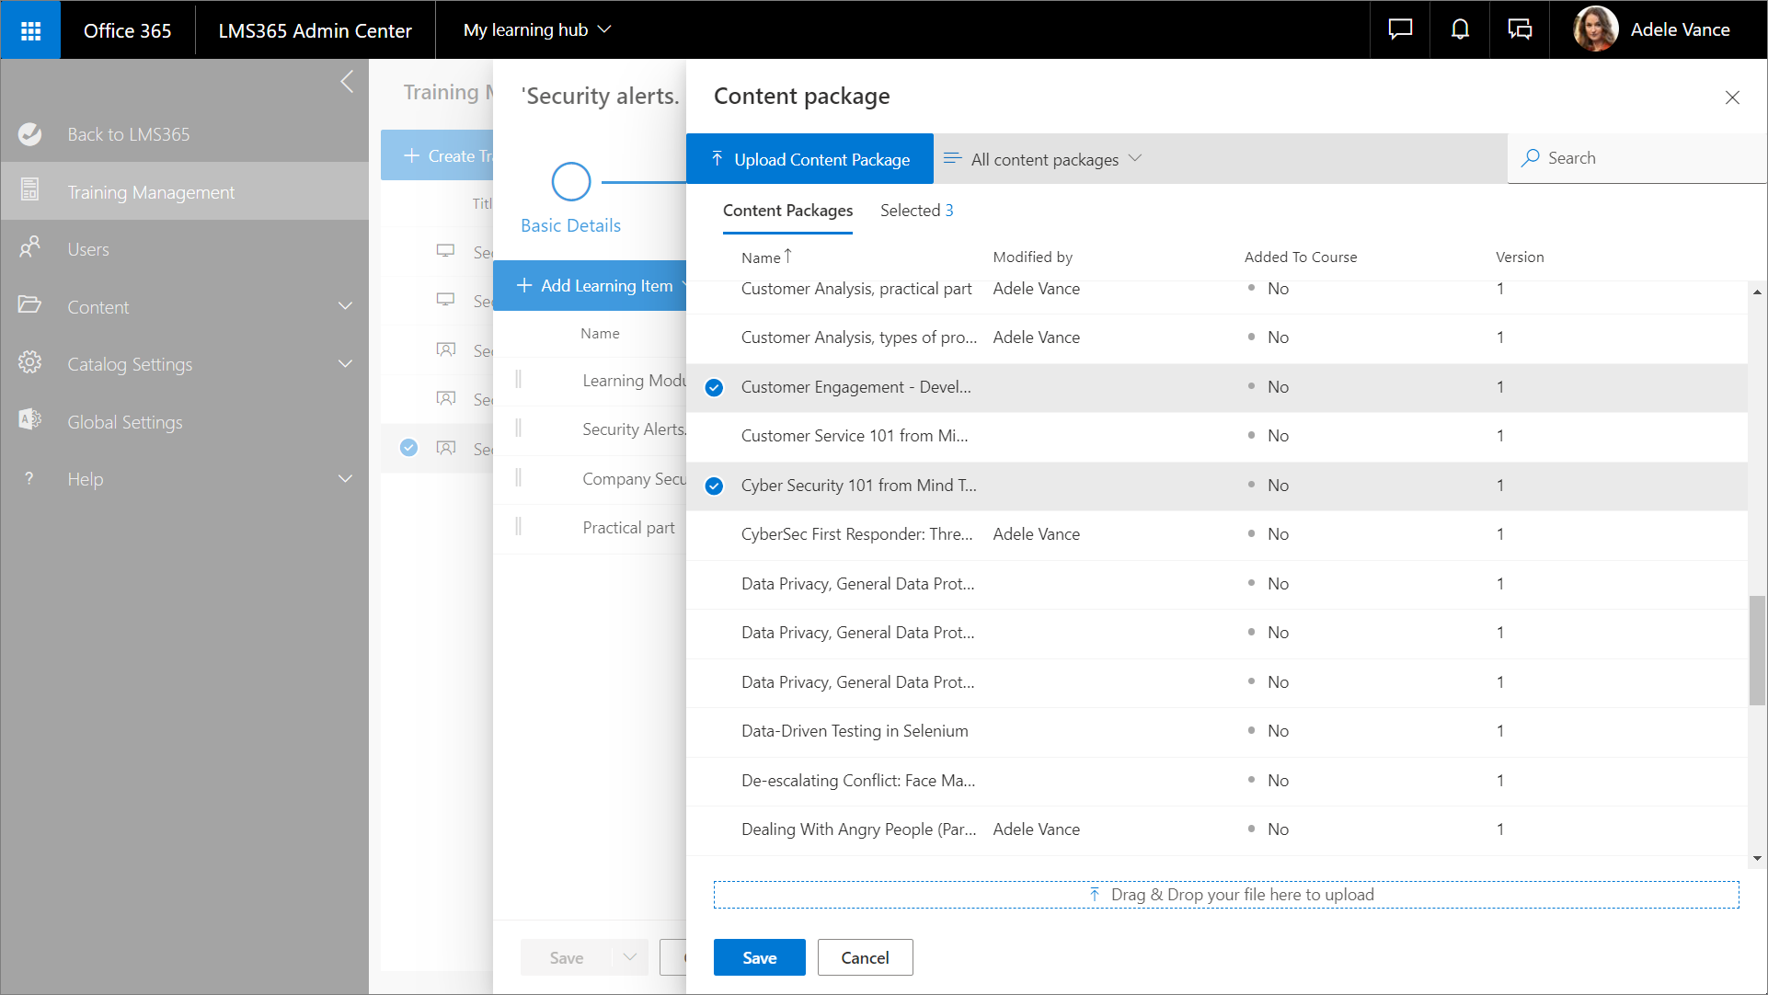
Task: Click the Users sidebar icon
Action: [30, 248]
